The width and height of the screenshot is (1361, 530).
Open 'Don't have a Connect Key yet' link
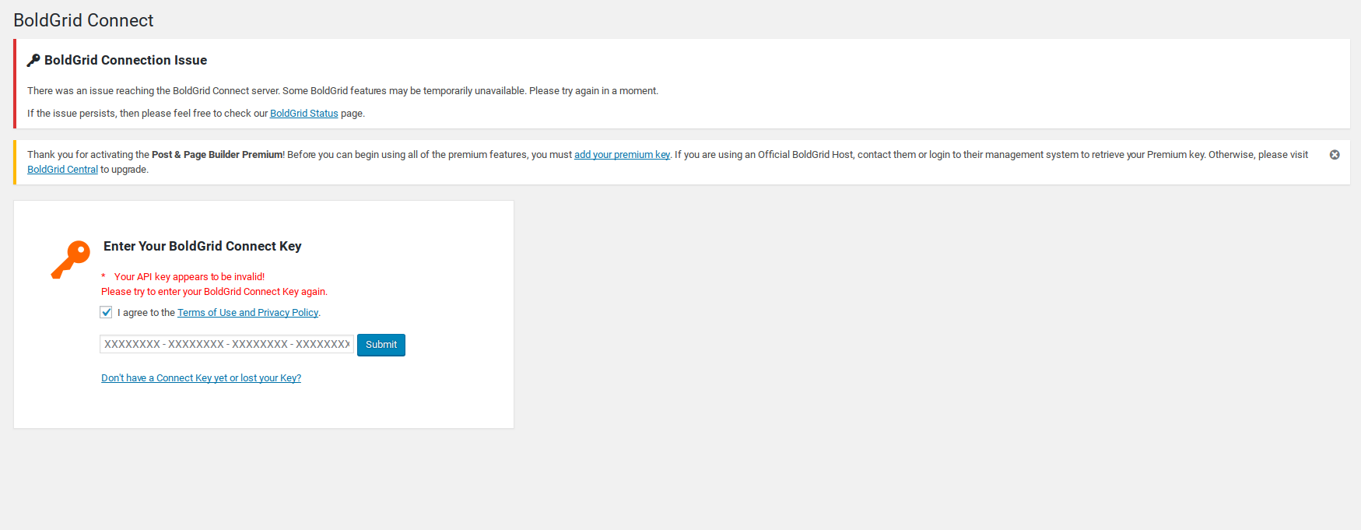coord(201,378)
